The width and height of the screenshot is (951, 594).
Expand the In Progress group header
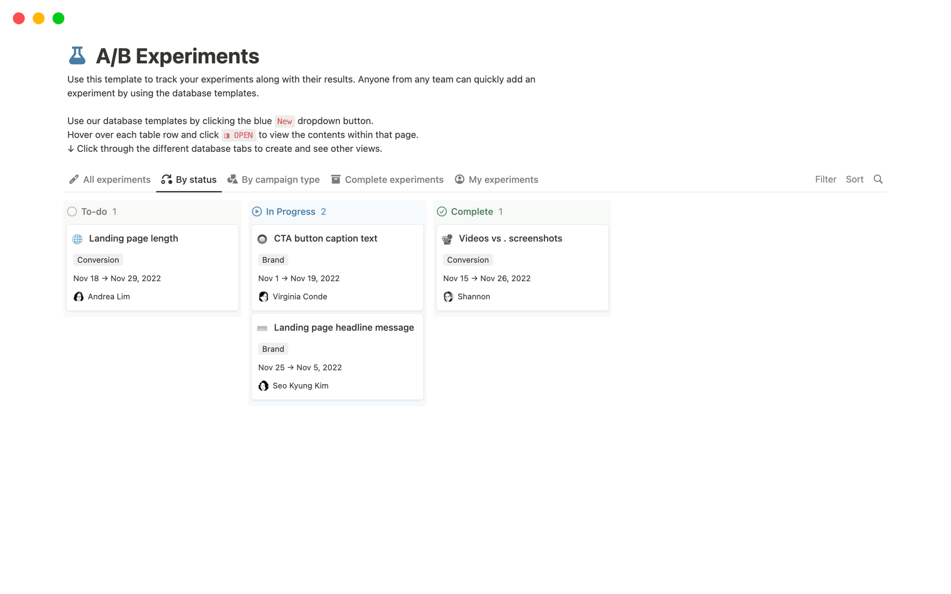tap(290, 212)
